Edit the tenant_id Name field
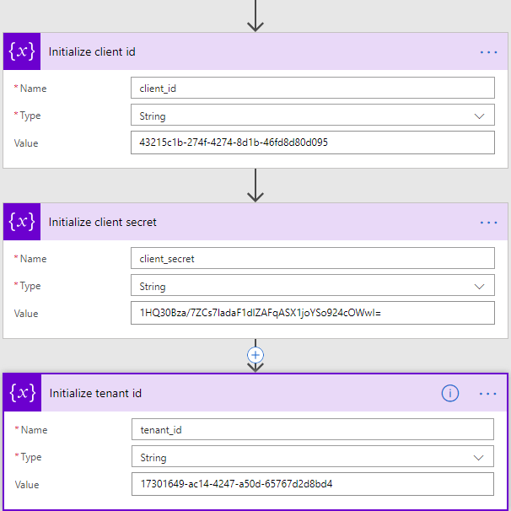This screenshot has width=511, height=511. (312, 430)
